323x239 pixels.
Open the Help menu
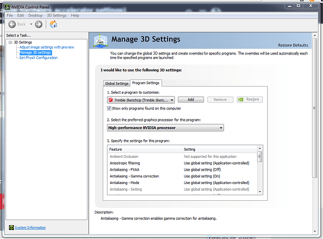(x=75, y=15)
